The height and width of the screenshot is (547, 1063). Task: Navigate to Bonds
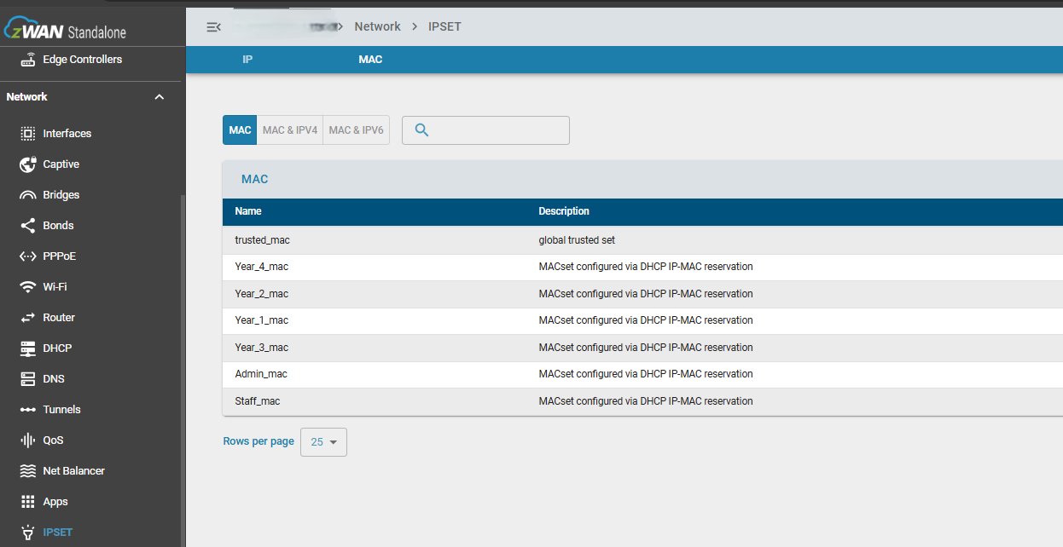click(59, 226)
